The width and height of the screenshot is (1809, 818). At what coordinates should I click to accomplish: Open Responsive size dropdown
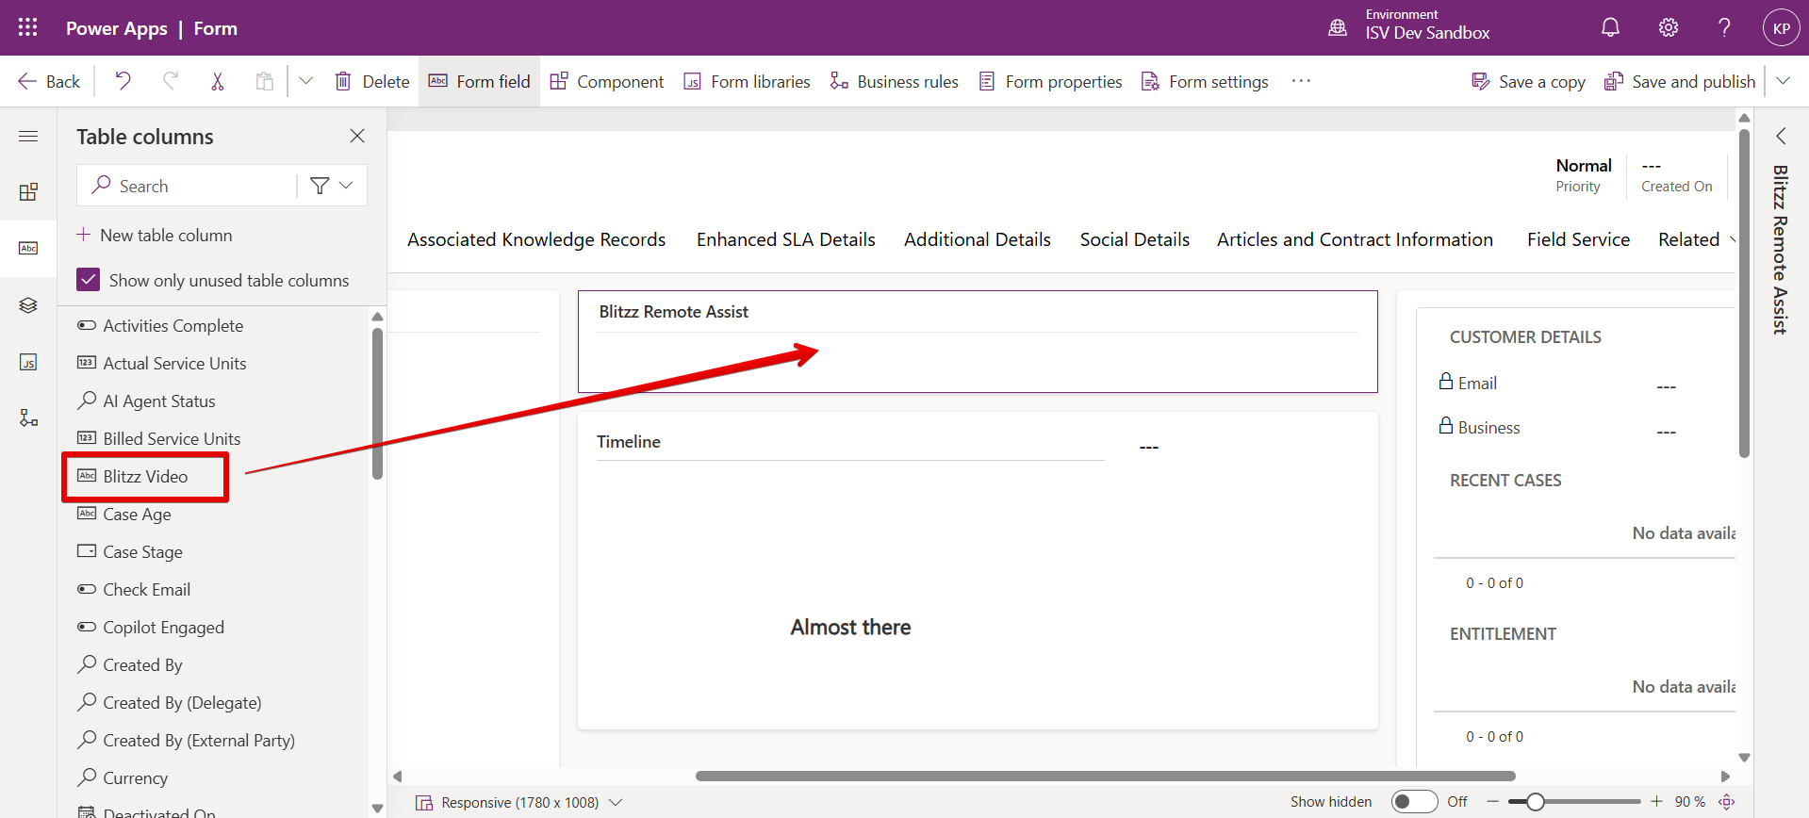519,802
